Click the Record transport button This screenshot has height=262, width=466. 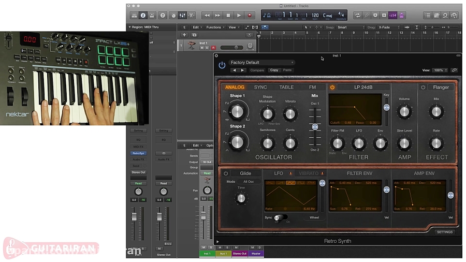[250, 16]
